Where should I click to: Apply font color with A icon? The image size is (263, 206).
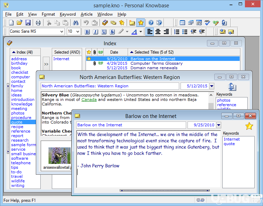(x=134, y=32)
